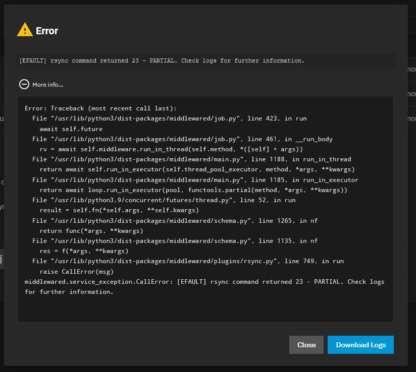
Task: Click the thread.py line 52 traceback row
Action: pyautogui.click(x=164, y=200)
